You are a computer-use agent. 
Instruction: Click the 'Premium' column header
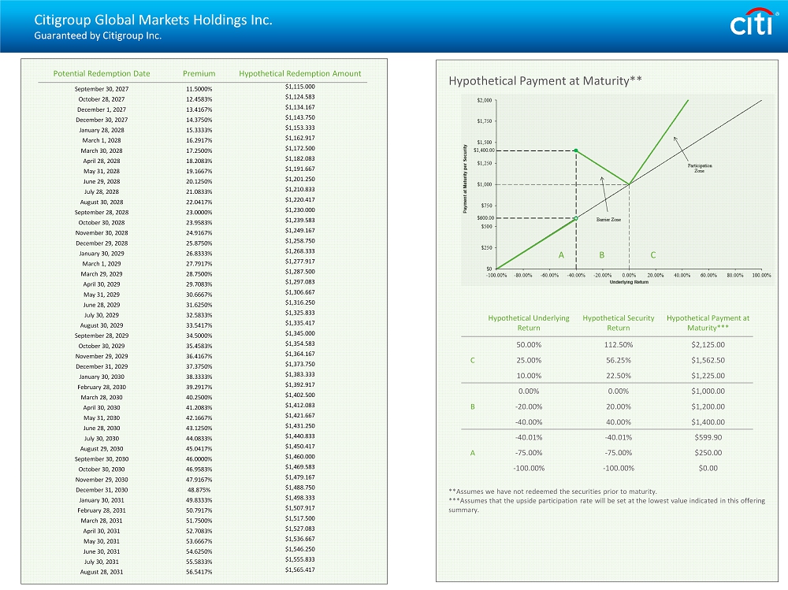[199, 73]
